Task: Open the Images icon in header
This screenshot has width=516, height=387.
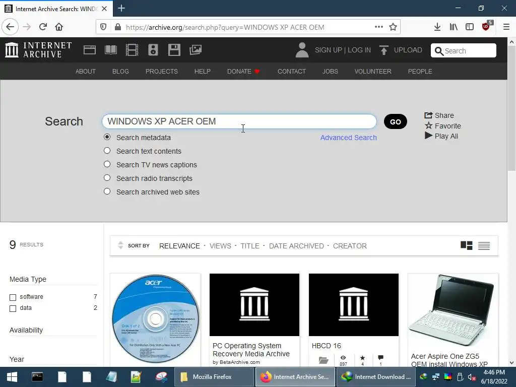Action: (x=196, y=50)
